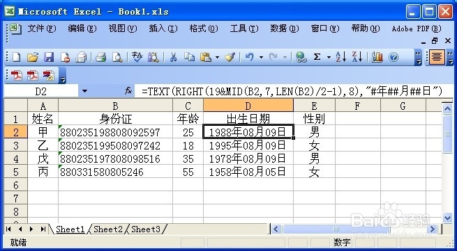Open the Undo history dropdown arrow

pos(261,57)
